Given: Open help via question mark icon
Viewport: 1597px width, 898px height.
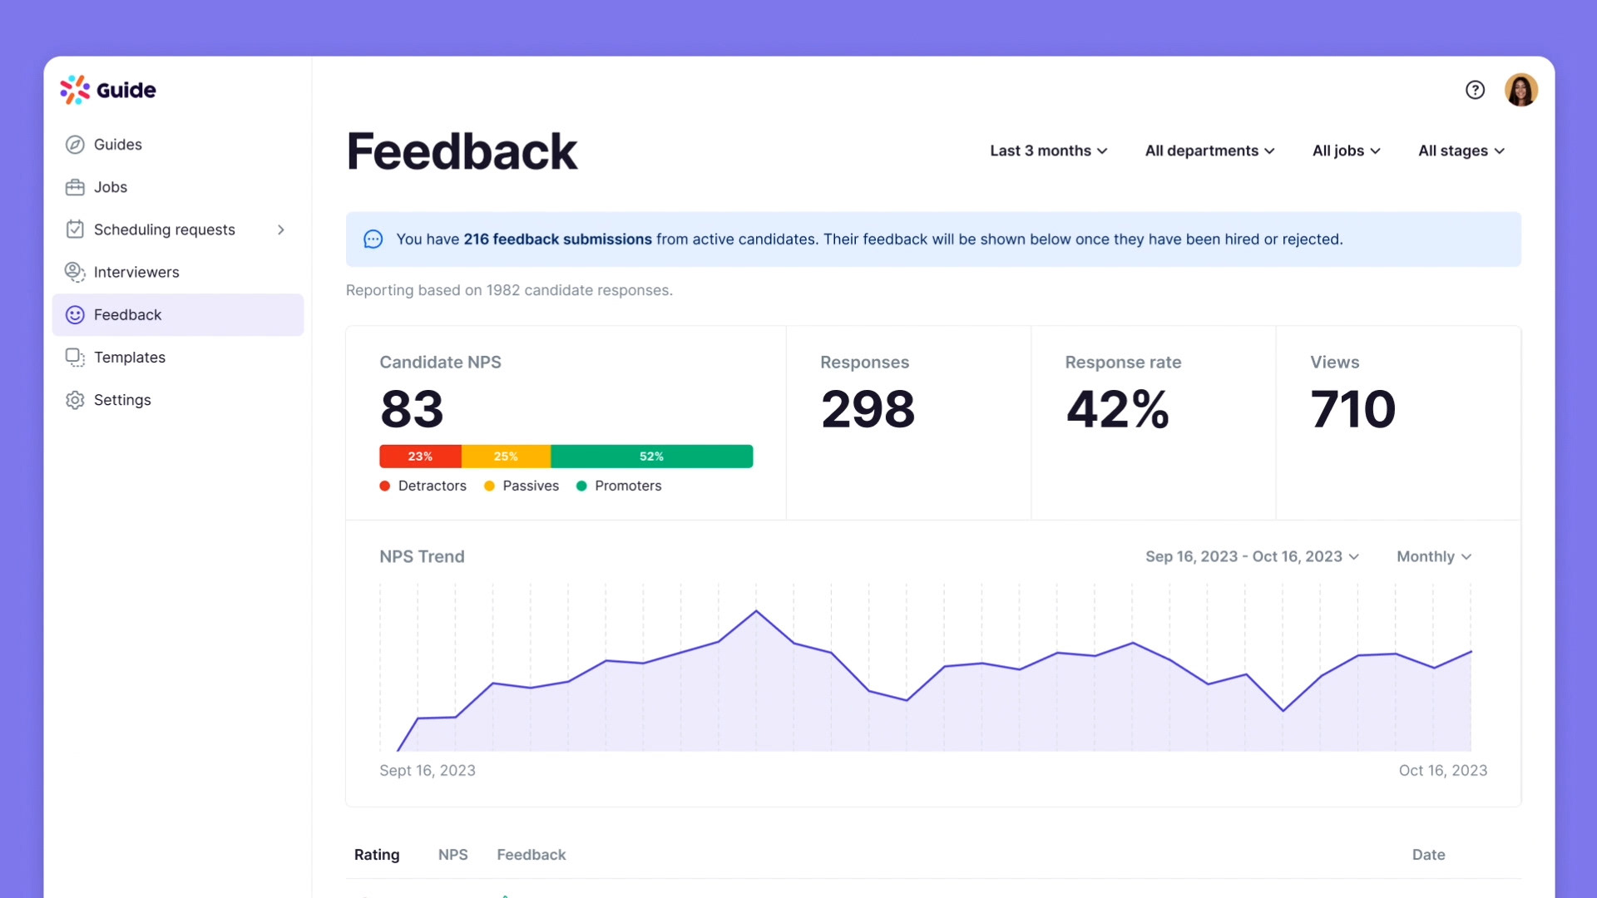Looking at the screenshot, I should [1475, 90].
